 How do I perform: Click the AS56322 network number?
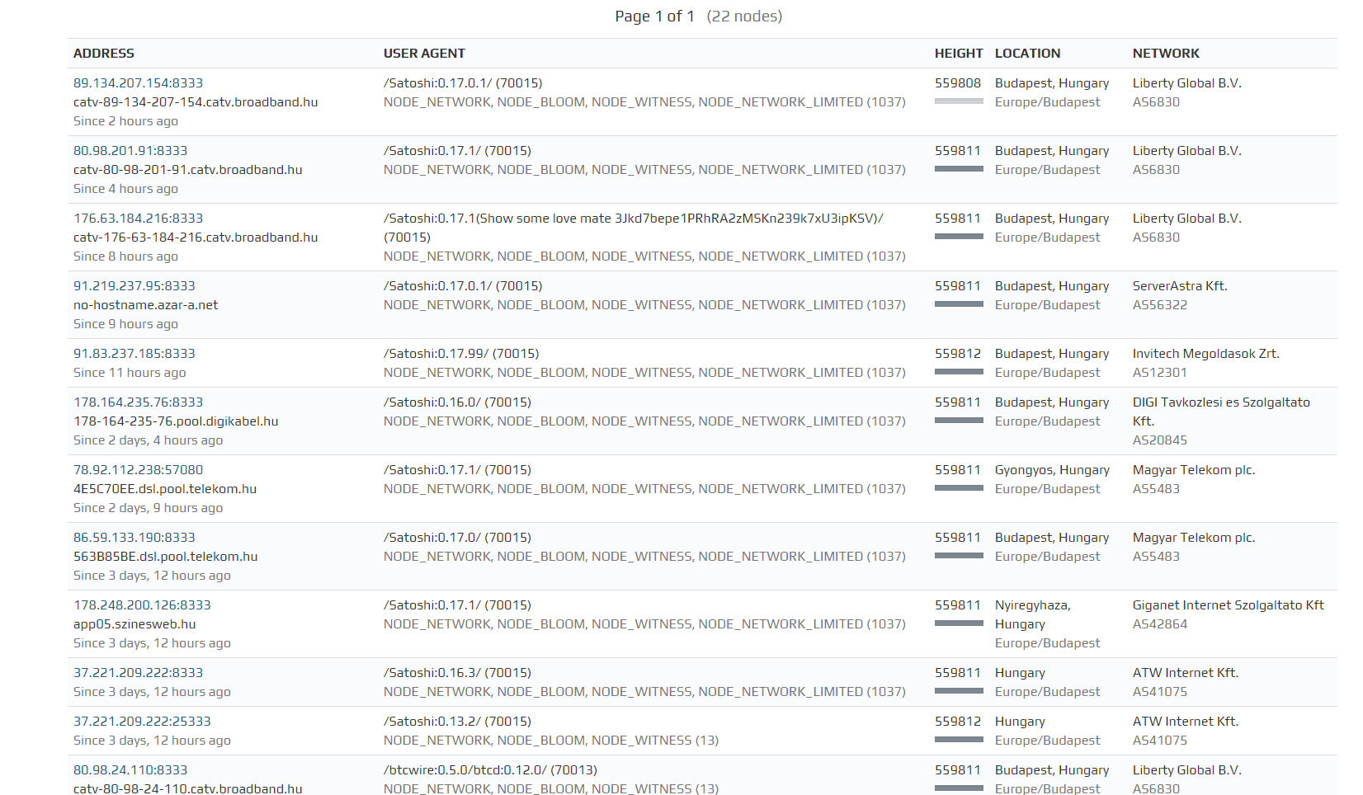pos(1160,305)
